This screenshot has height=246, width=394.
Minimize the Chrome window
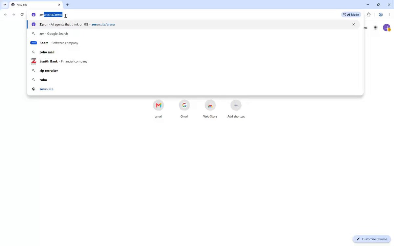coord(368,5)
